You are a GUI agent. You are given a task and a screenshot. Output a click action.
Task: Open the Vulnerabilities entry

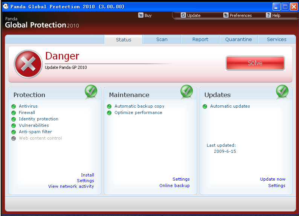[x=34, y=125]
